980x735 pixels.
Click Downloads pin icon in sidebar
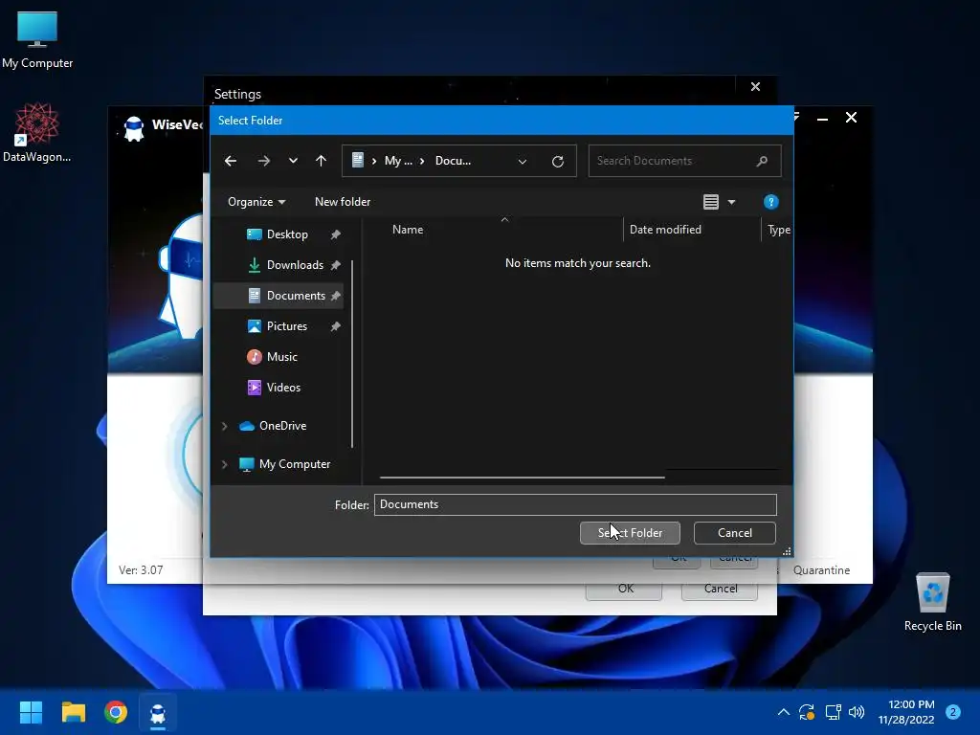click(336, 265)
